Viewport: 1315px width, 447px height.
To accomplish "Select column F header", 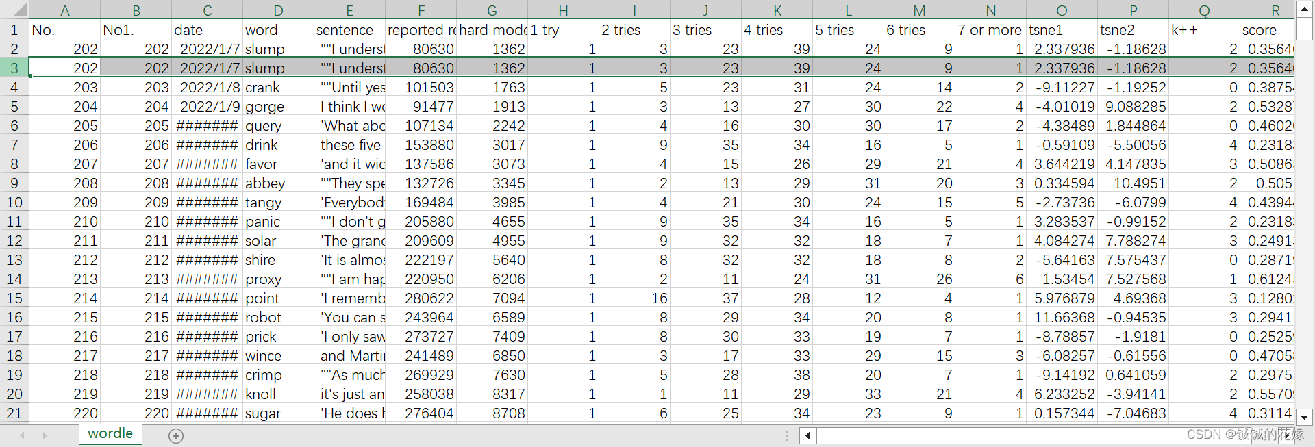I will coord(421,10).
